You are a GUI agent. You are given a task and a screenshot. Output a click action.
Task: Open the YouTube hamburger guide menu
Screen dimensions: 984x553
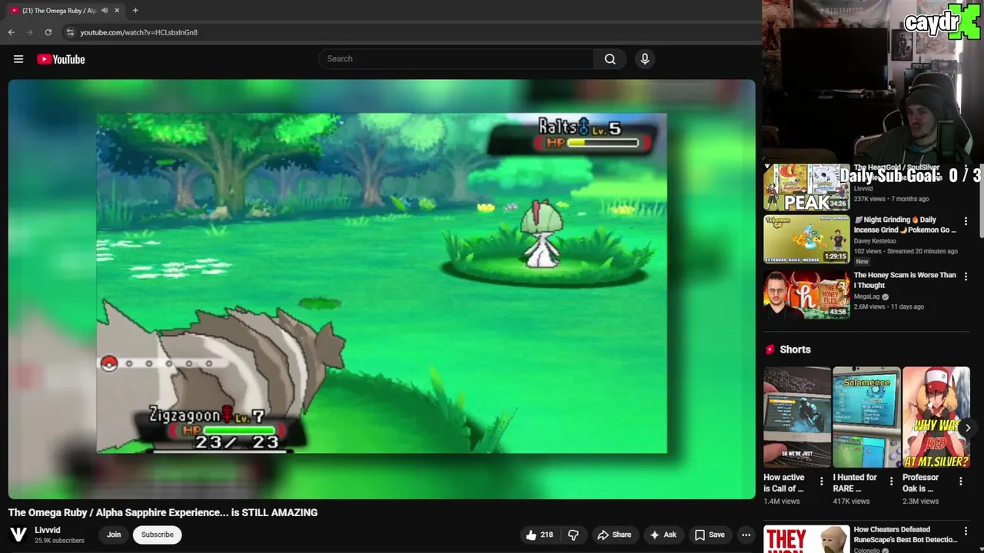click(18, 59)
